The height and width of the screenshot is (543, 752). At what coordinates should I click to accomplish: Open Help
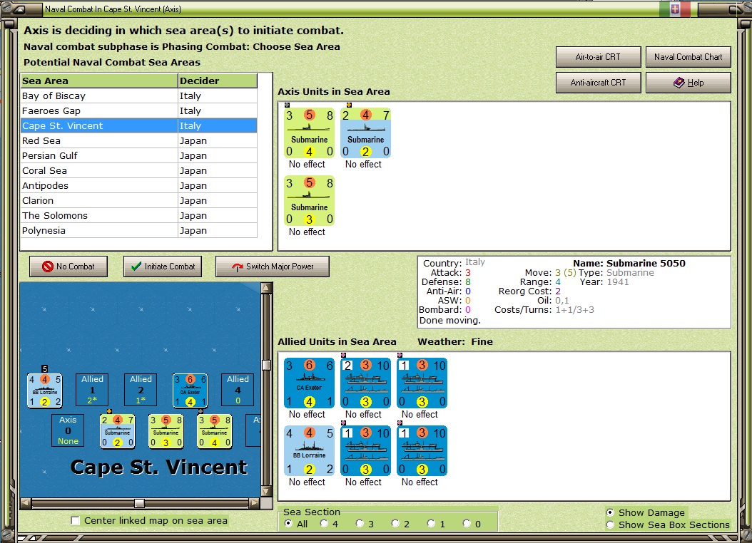pos(689,83)
